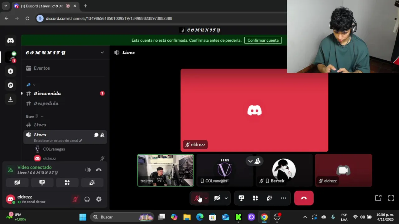Share your screen from voice panel
This screenshot has width=399, height=224.
point(42,183)
